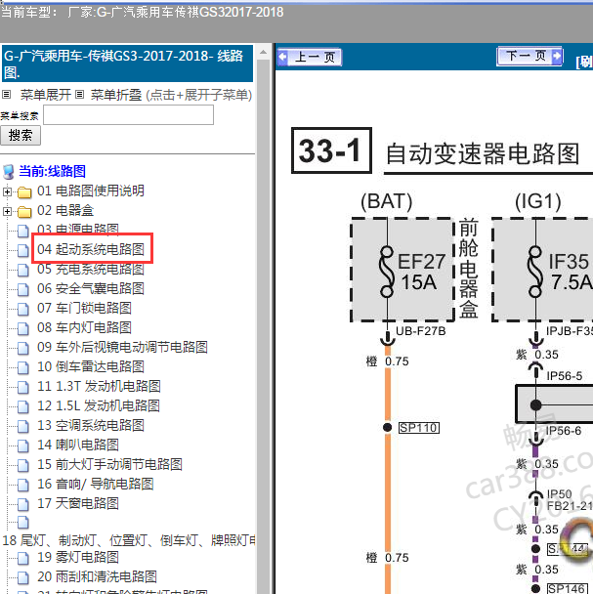Expand the 01 电路图使用说明 folder
The height and width of the screenshot is (594, 593).
[7, 191]
